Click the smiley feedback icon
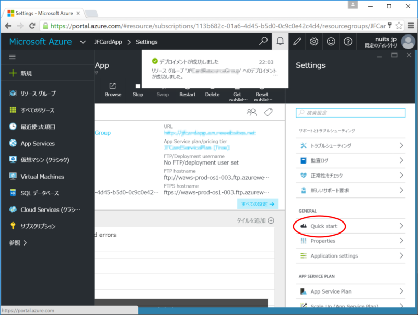 [x=331, y=41]
